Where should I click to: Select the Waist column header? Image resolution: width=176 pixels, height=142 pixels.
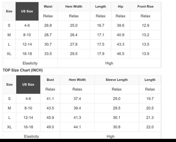(x=48, y=6)
